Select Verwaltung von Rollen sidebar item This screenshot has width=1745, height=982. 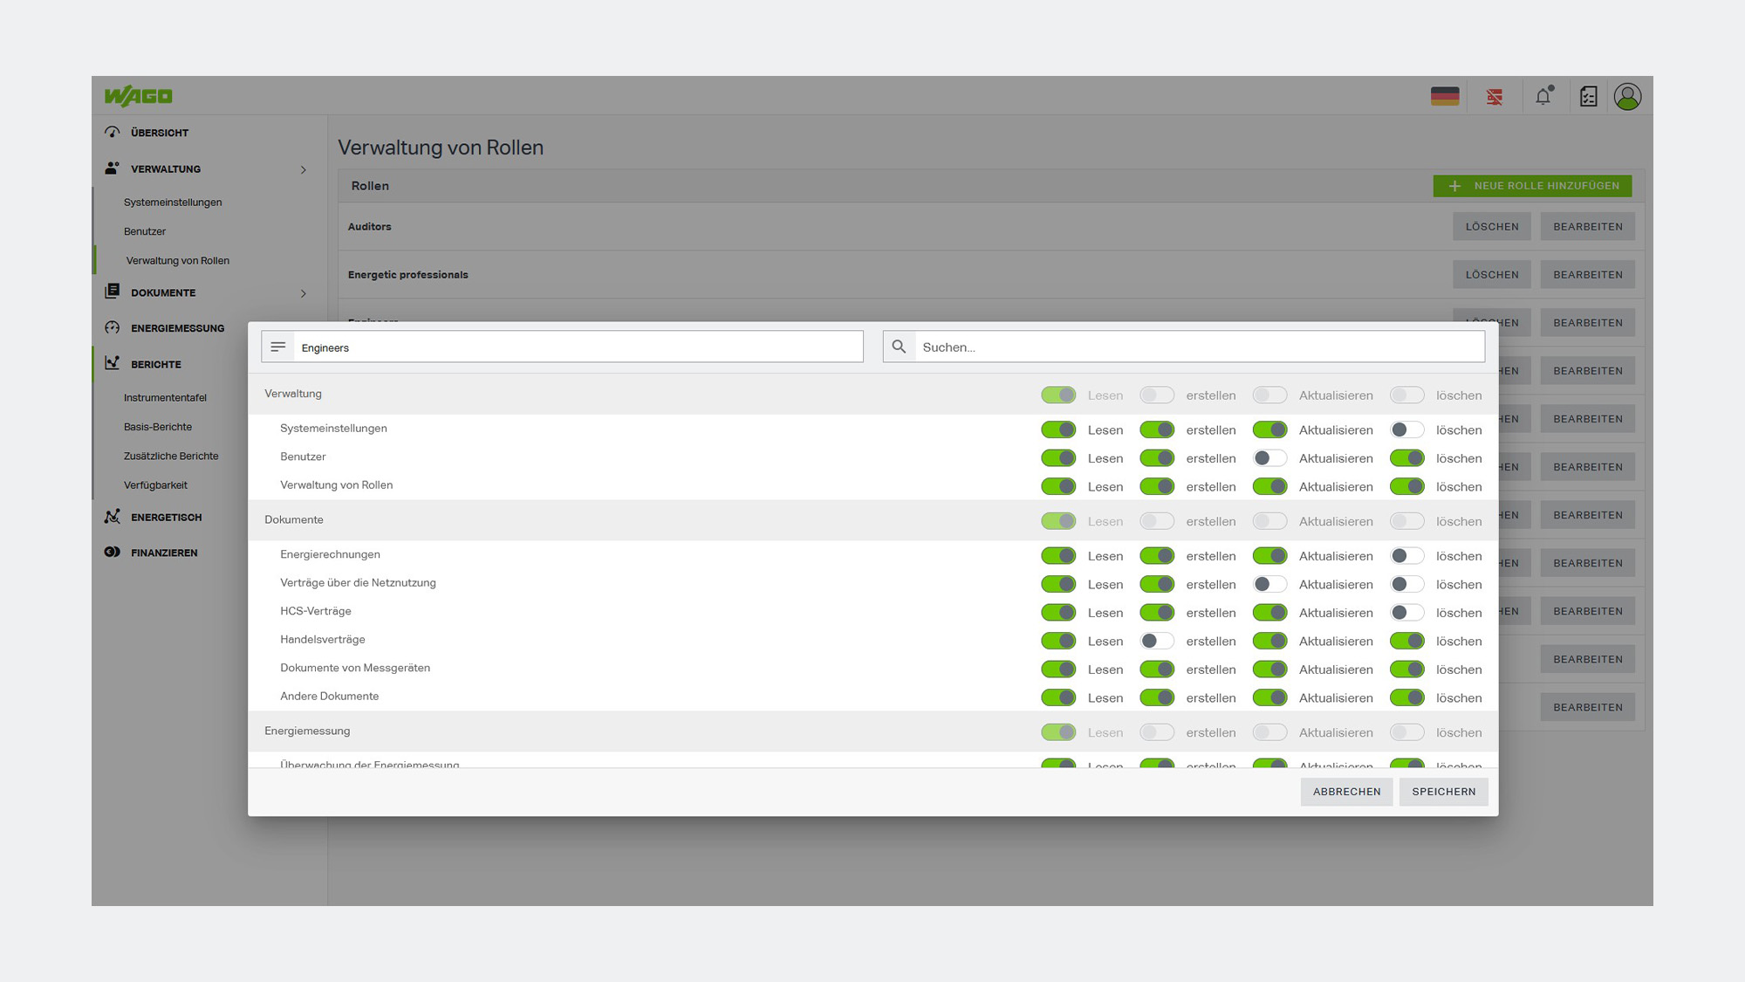pos(178,260)
